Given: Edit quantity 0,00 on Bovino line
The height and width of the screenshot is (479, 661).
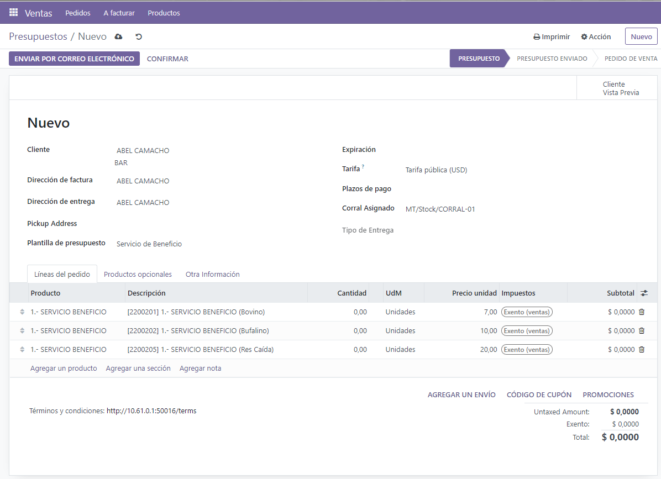Looking at the screenshot, I should (360, 312).
